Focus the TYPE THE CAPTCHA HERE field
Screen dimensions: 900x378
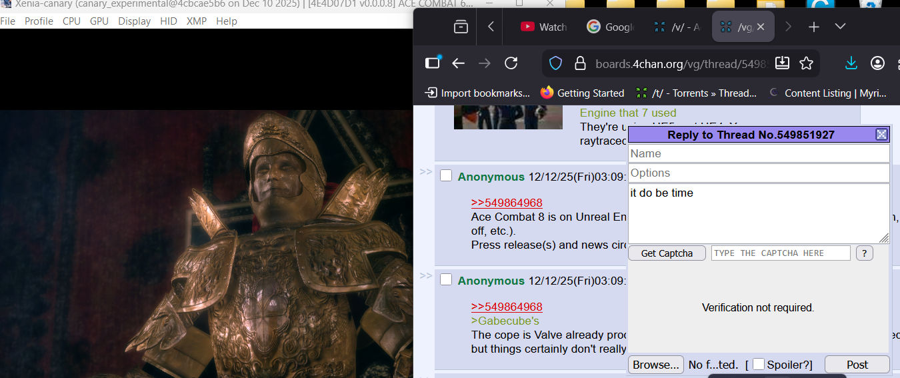(x=781, y=253)
